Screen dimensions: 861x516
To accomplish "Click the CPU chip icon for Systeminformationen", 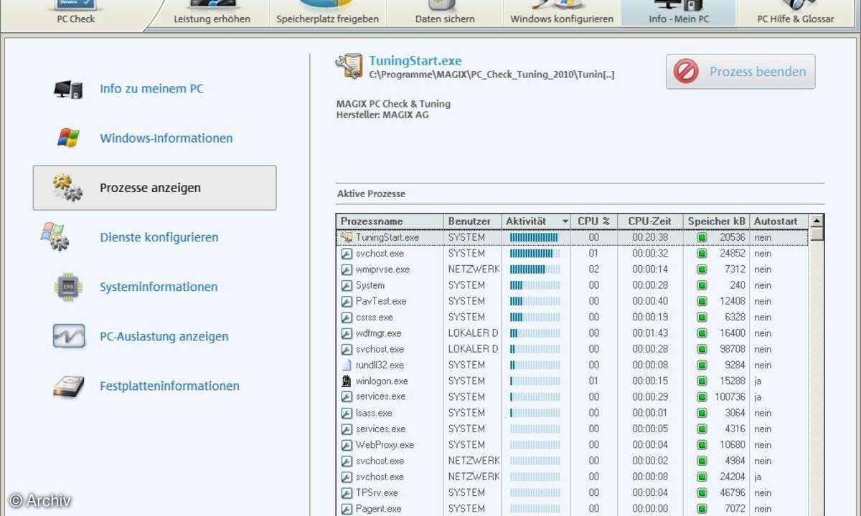I will pos(68,287).
